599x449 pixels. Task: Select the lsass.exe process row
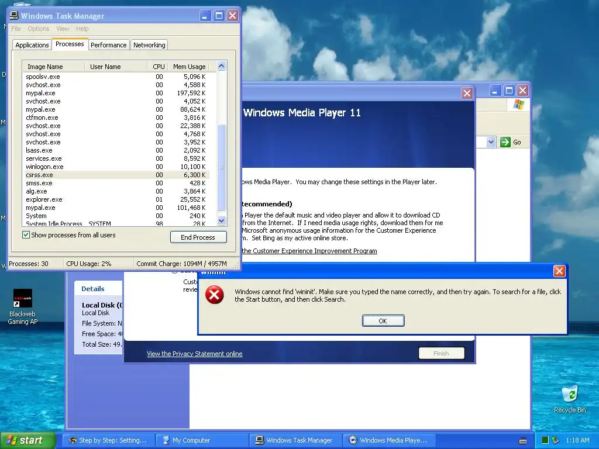click(116, 150)
